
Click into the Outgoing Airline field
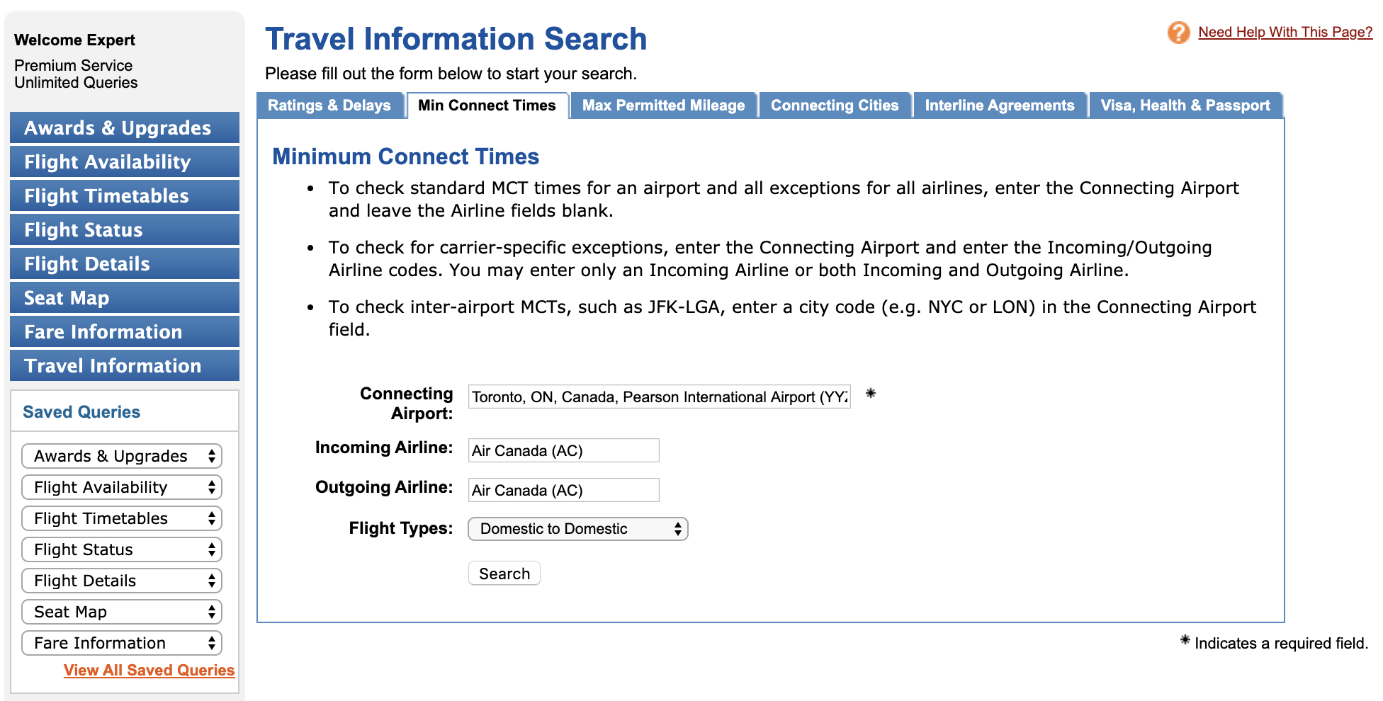tap(564, 490)
